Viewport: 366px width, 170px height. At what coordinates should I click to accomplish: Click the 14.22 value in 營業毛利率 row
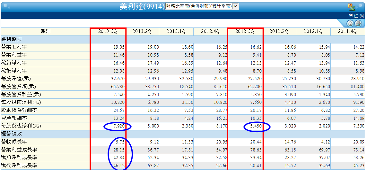(360, 47)
